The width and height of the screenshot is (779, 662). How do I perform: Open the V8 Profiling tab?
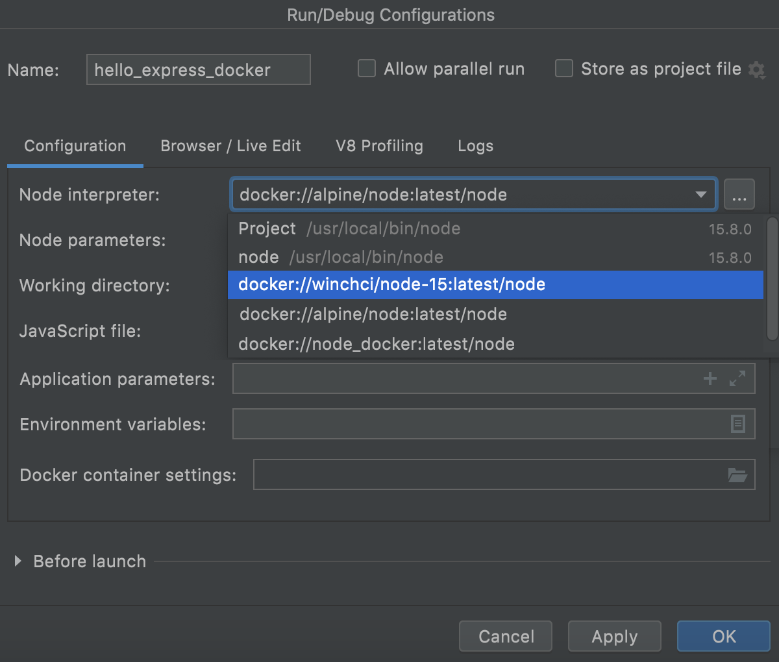(379, 146)
